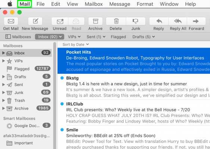Expand the Inbox disclosure triangle
210x149 pixels.
pos(3,53)
